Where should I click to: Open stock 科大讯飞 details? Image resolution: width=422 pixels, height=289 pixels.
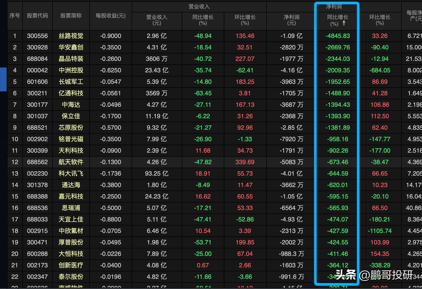point(71,173)
